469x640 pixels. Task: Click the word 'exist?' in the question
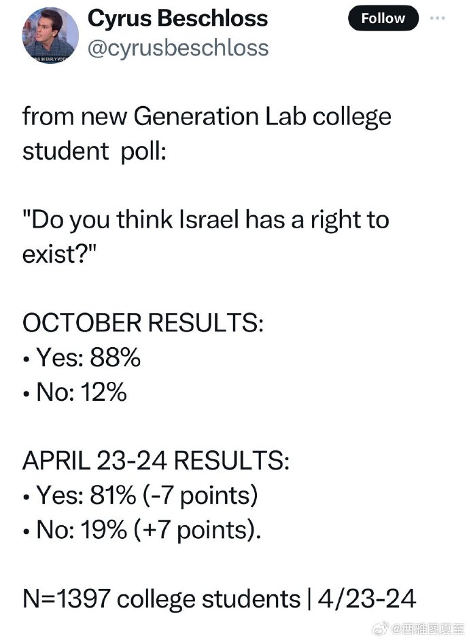tap(58, 254)
